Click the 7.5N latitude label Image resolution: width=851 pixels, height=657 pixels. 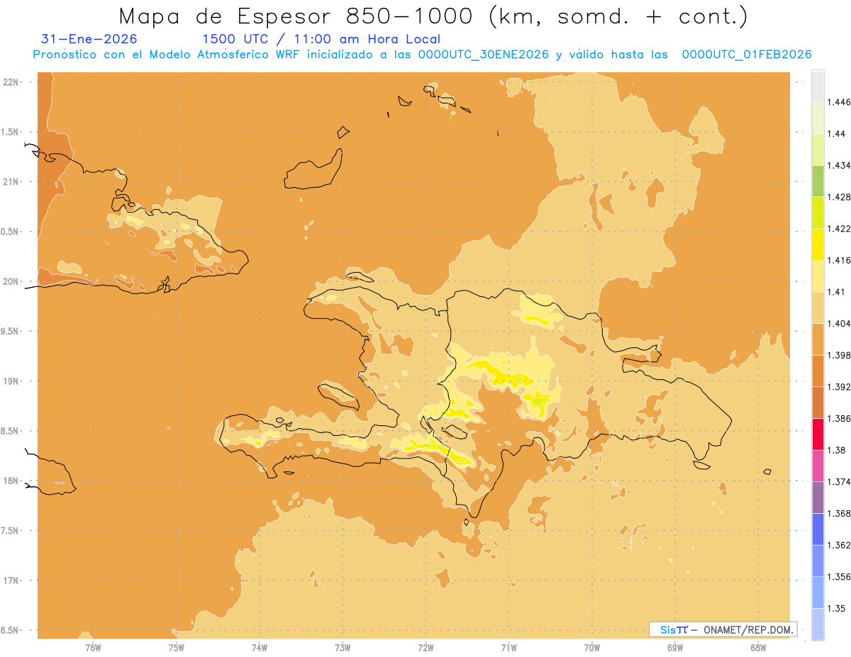pos(11,531)
